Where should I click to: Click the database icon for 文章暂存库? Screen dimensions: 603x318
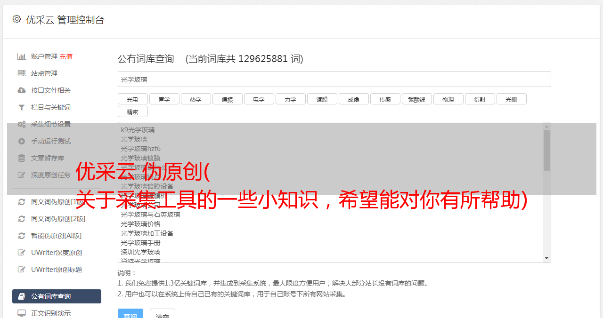tap(22, 158)
